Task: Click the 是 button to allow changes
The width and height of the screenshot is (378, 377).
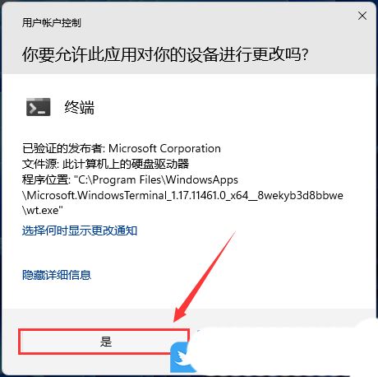Action: pos(104,342)
